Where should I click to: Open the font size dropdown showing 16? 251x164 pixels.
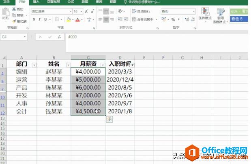click(x=82, y=11)
